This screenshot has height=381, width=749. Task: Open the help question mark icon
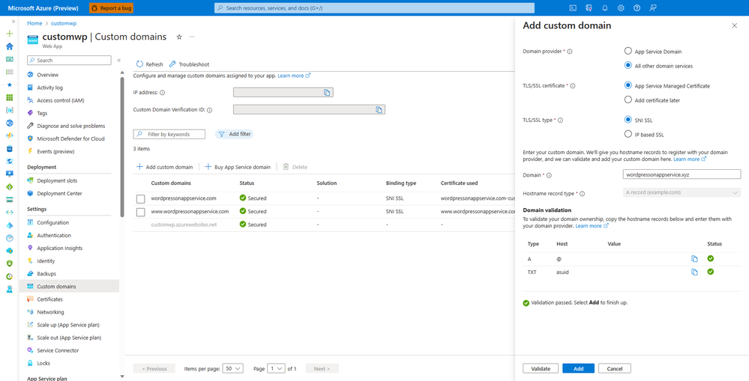[x=637, y=7]
